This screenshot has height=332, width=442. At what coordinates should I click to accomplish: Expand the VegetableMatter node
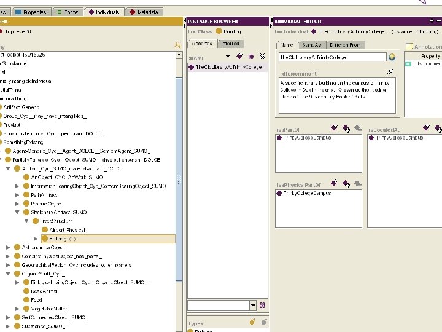(17, 309)
